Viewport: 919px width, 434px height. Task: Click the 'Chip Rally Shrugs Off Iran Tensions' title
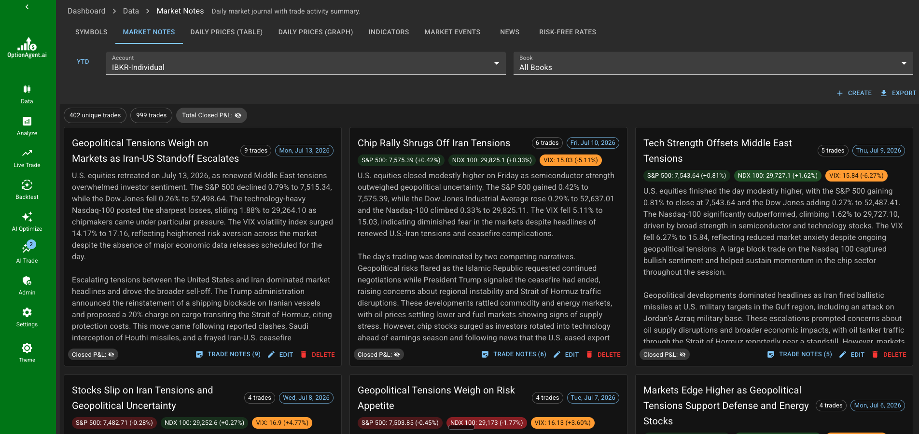[434, 143]
